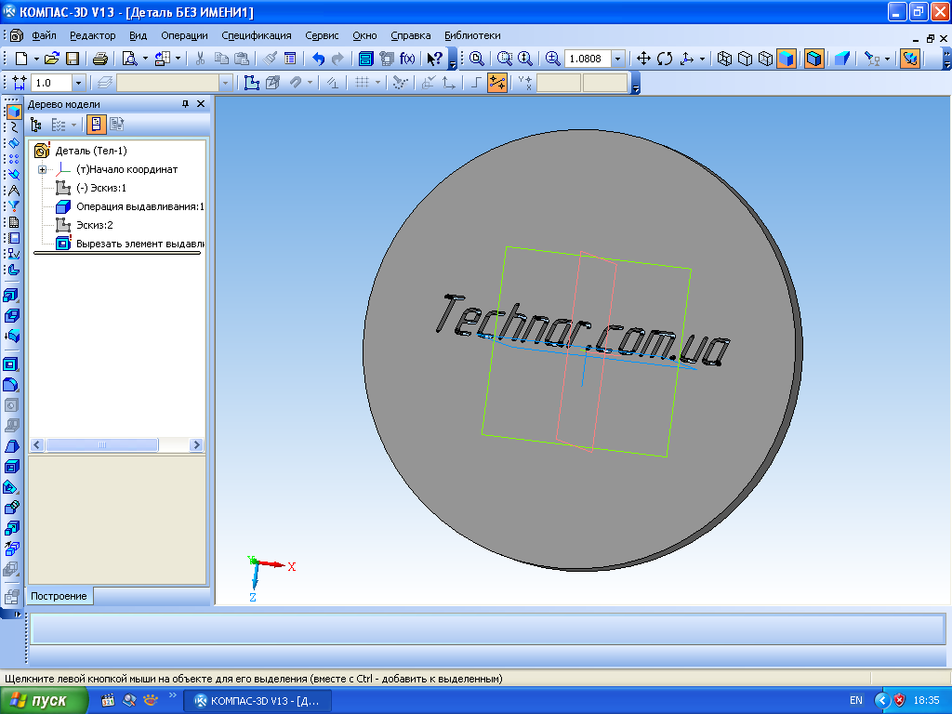Toggle shaded with edges display mode
The width and height of the screenshot is (952, 714).
(x=814, y=59)
